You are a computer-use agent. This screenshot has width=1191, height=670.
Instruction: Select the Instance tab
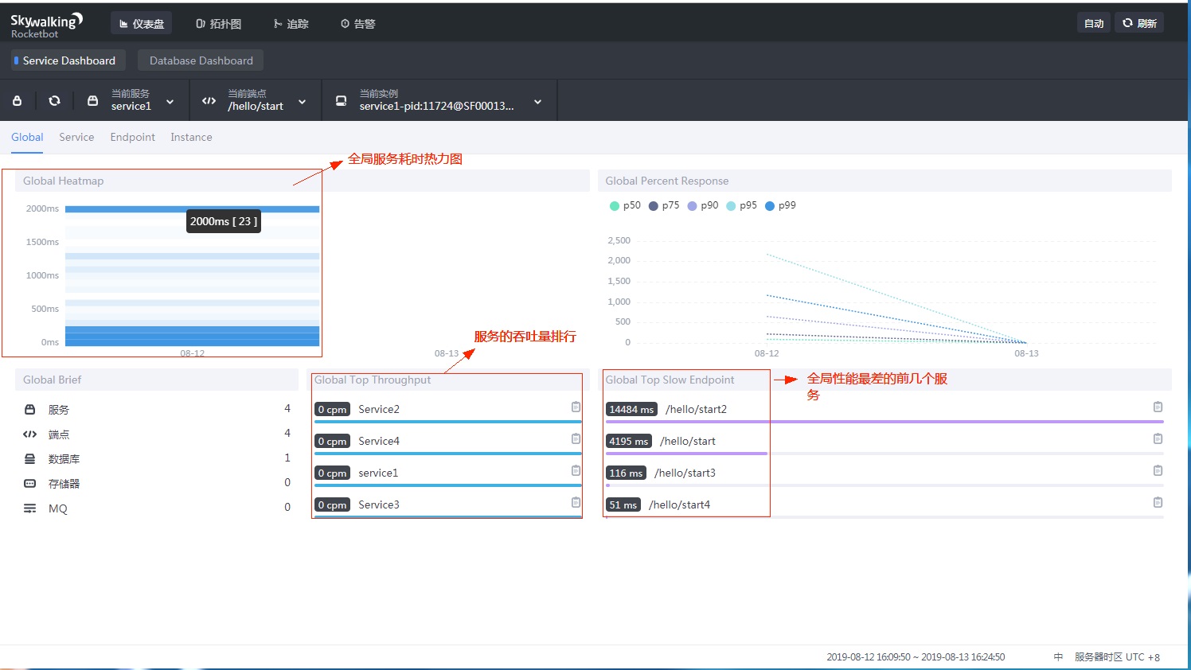click(x=191, y=138)
